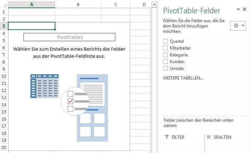Screen dimensions: 251x153
Task: Click the Mitarbeiter field name
Action: (x=180, y=48)
